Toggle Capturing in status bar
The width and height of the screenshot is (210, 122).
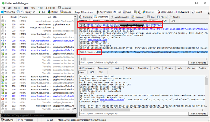[7, 120]
